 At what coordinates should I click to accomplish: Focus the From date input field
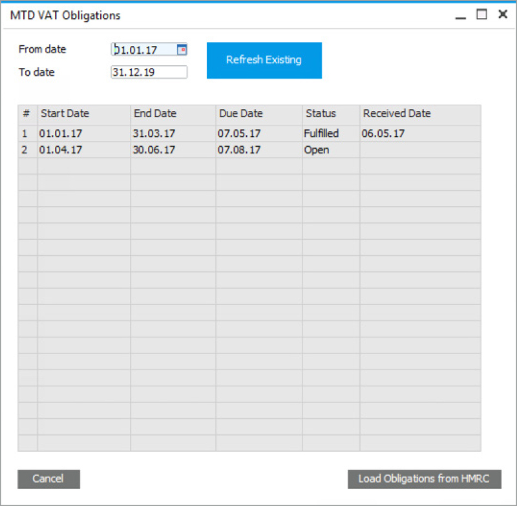tap(143, 49)
